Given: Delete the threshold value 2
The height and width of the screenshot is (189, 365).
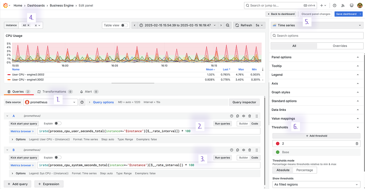Looking at the screenshot, I should tap(357, 143).
